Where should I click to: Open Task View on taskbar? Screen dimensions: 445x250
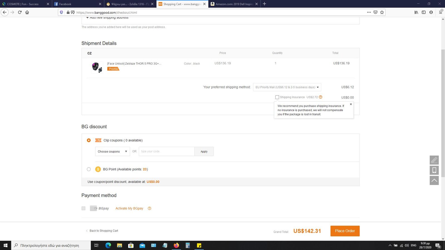[x=97, y=245]
